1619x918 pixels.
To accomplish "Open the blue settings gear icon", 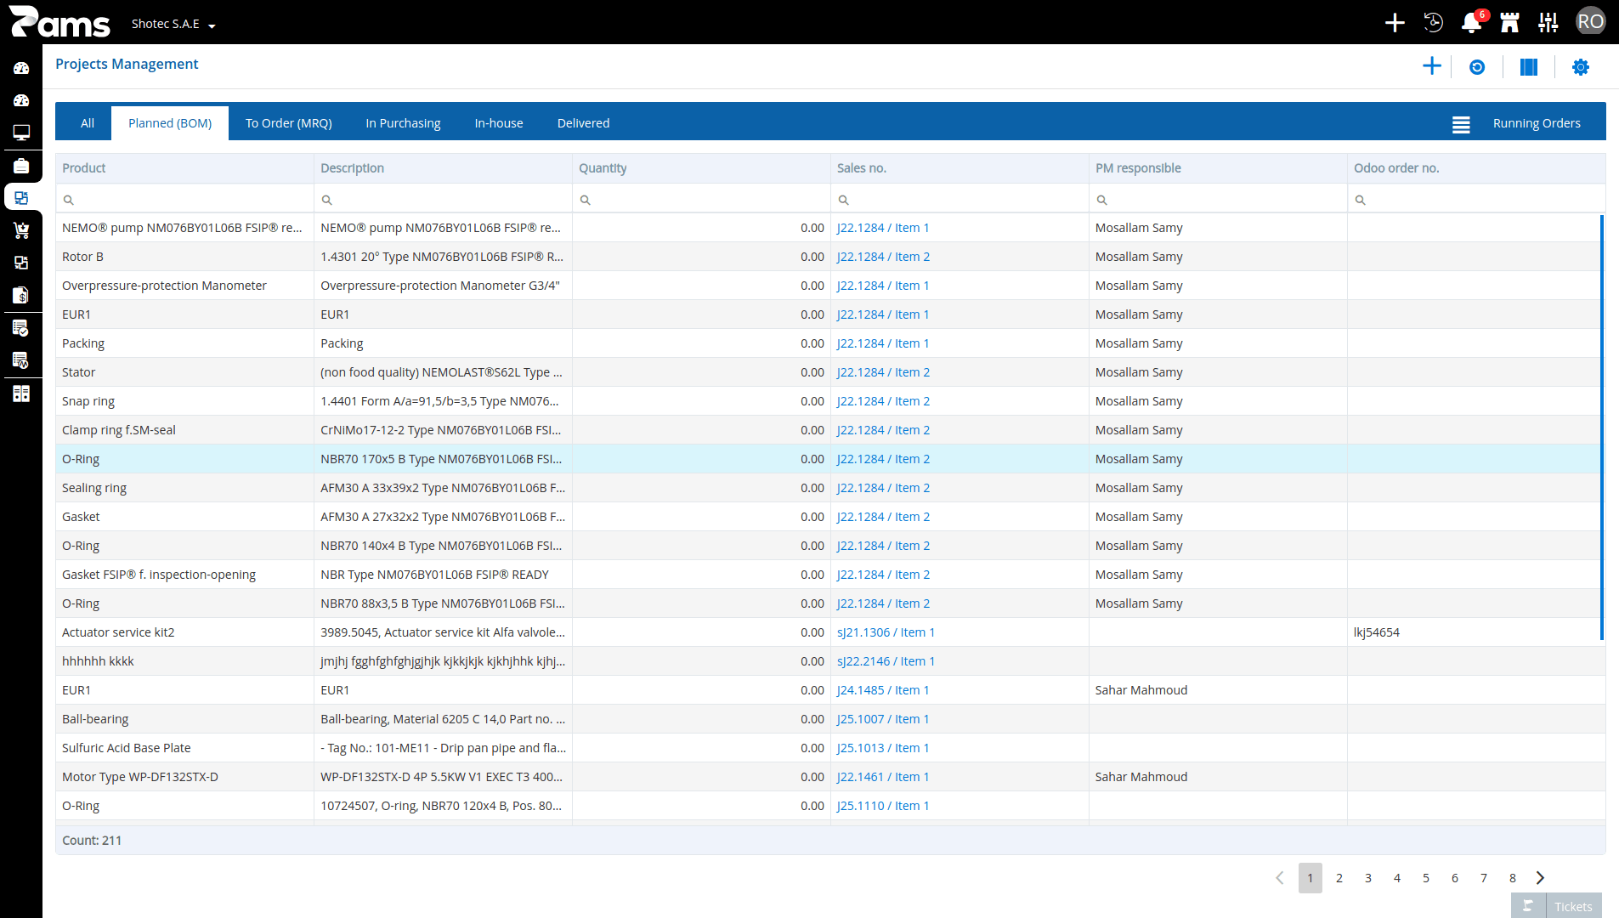I will point(1581,67).
